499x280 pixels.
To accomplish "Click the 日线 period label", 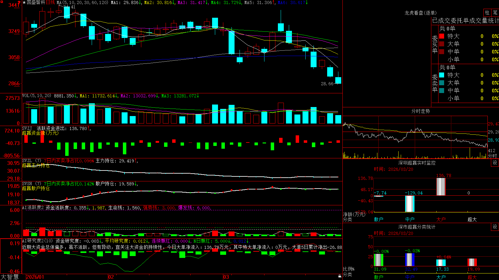I will [50, 2].
